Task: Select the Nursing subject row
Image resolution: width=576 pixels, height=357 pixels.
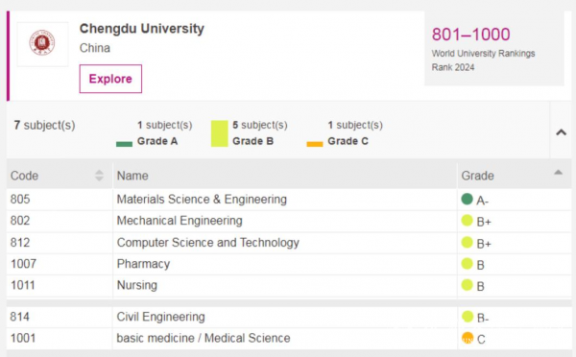Action: click(x=289, y=285)
